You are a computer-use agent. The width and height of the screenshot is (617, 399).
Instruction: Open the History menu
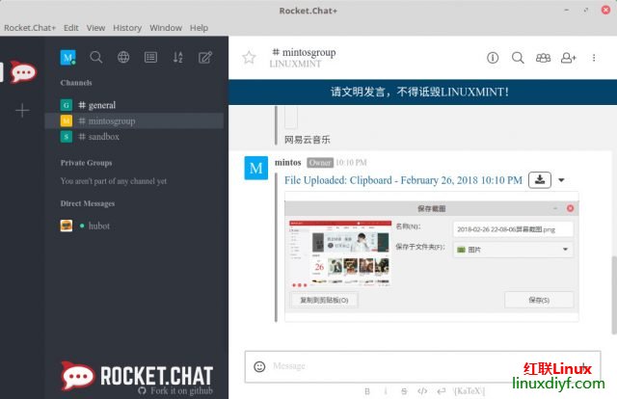pos(127,28)
